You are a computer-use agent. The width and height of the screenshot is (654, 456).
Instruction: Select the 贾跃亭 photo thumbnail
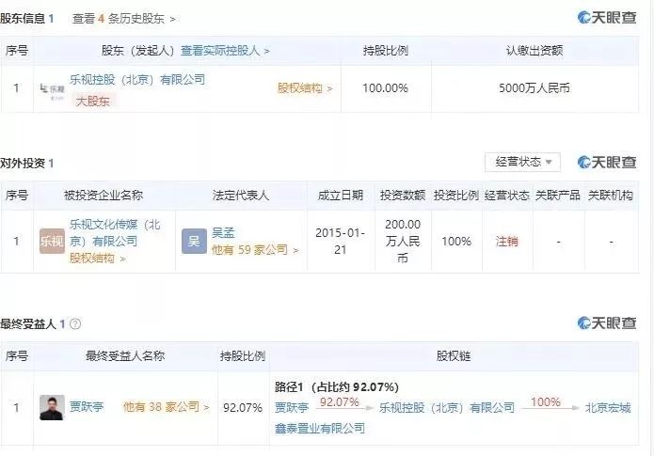(52, 407)
